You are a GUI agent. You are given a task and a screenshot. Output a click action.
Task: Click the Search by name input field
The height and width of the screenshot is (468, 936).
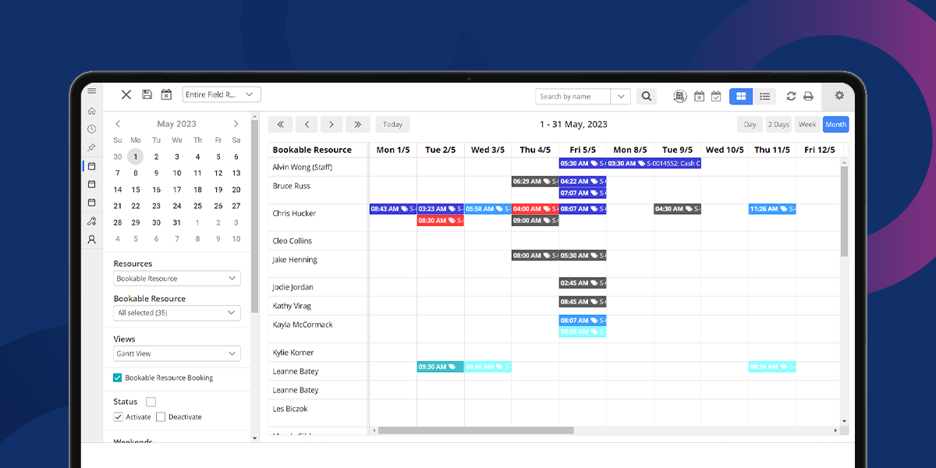tap(574, 97)
